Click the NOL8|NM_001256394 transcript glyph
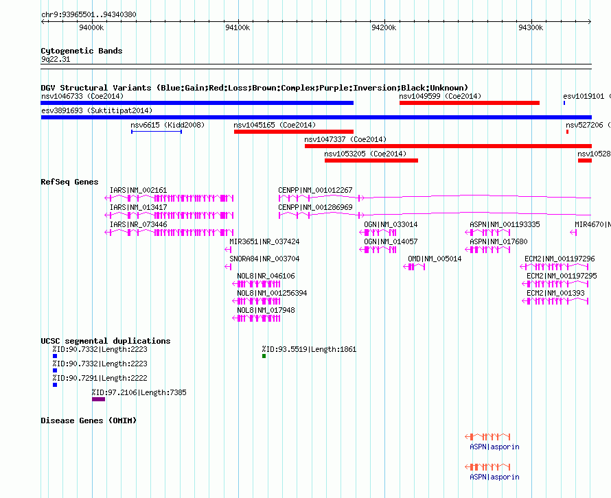This screenshot has width=611, height=498. pyautogui.click(x=256, y=301)
